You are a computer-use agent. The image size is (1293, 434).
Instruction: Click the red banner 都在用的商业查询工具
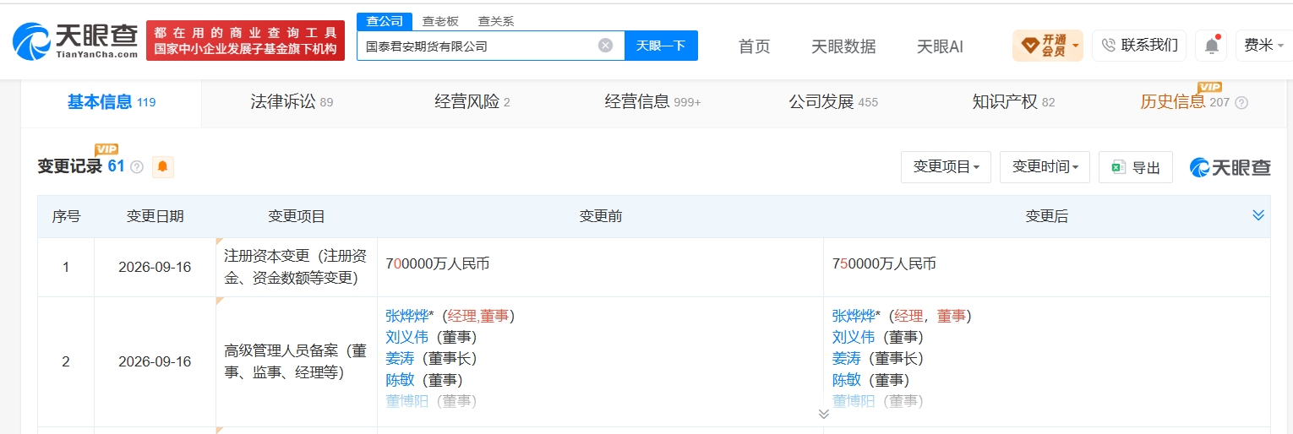246,41
